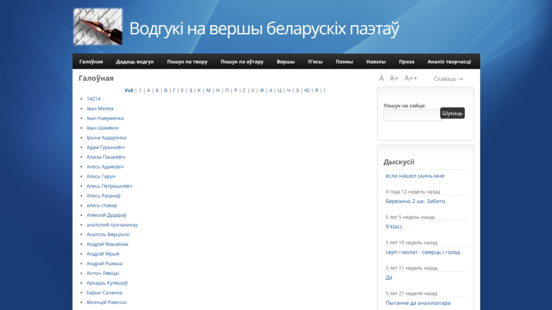Open author Адам Гурыновіч
552x310 pixels.
[x=105, y=147]
